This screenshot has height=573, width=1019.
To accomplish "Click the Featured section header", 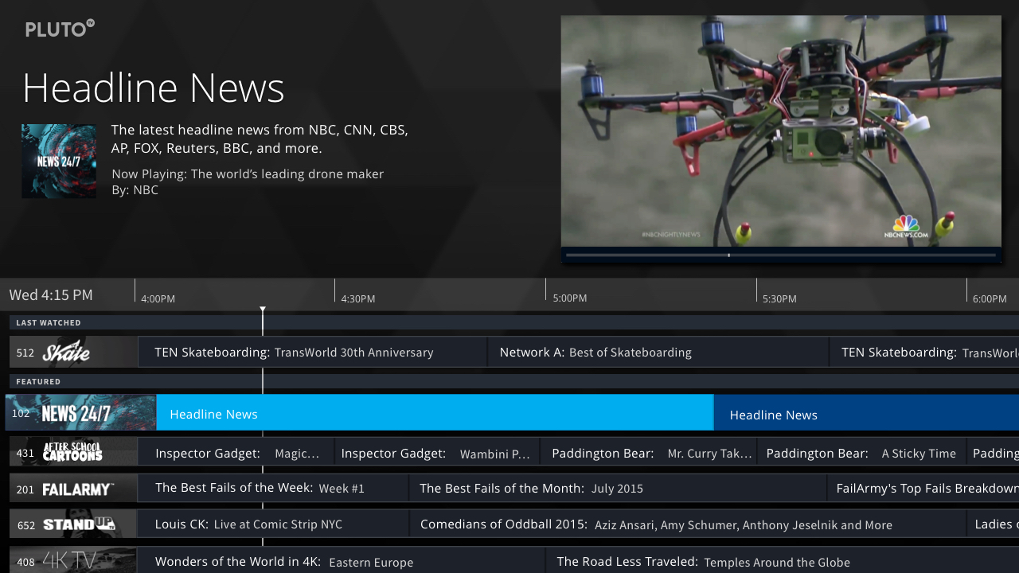I will [x=38, y=381].
